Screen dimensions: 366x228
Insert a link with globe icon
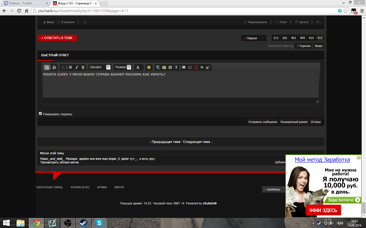[158, 67]
